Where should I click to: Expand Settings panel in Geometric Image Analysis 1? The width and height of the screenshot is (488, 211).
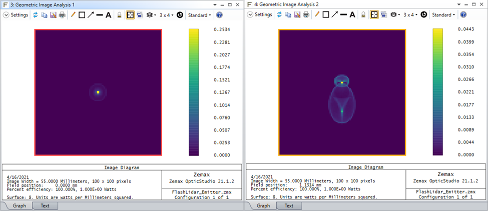[6, 15]
